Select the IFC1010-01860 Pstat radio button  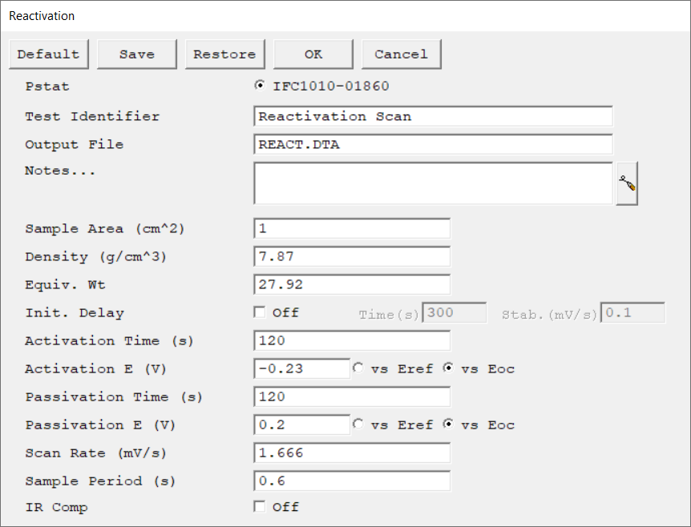click(260, 86)
